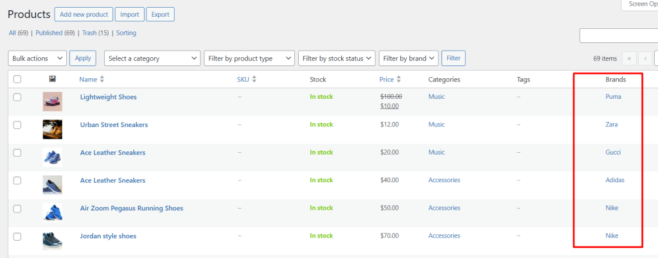This screenshot has height=258, width=658.
Task: Click the $70.00 price cell
Action: tap(389, 236)
